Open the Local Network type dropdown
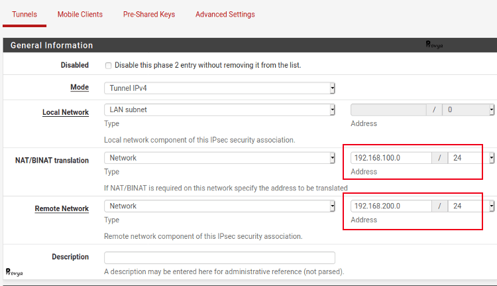 [219, 109]
